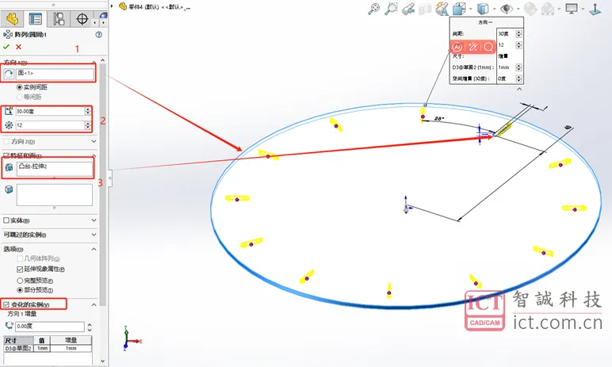Click Apply Scene icon
This screenshot has height=367, width=612.
click(548, 9)
